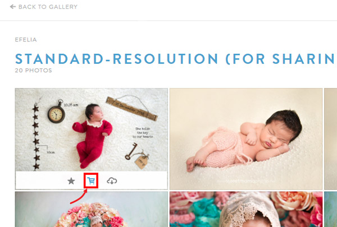The height and width of the screenshot is (227, 337).
Task: Open the lace bonnet baby photo
Action: point(246,210)
